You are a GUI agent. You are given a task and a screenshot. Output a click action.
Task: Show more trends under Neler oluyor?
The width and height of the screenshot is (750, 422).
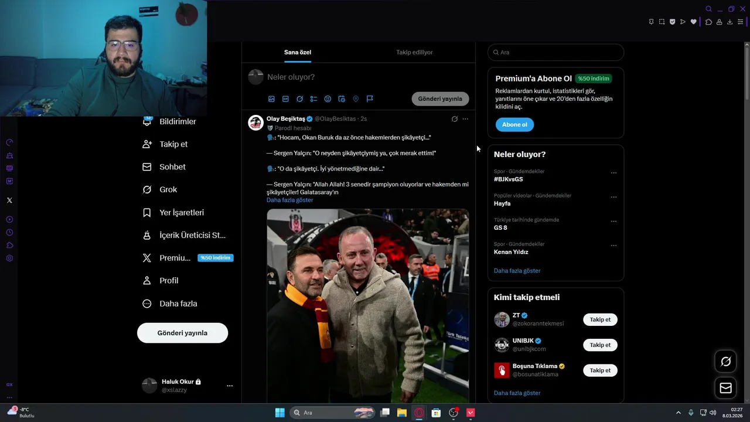517,271
